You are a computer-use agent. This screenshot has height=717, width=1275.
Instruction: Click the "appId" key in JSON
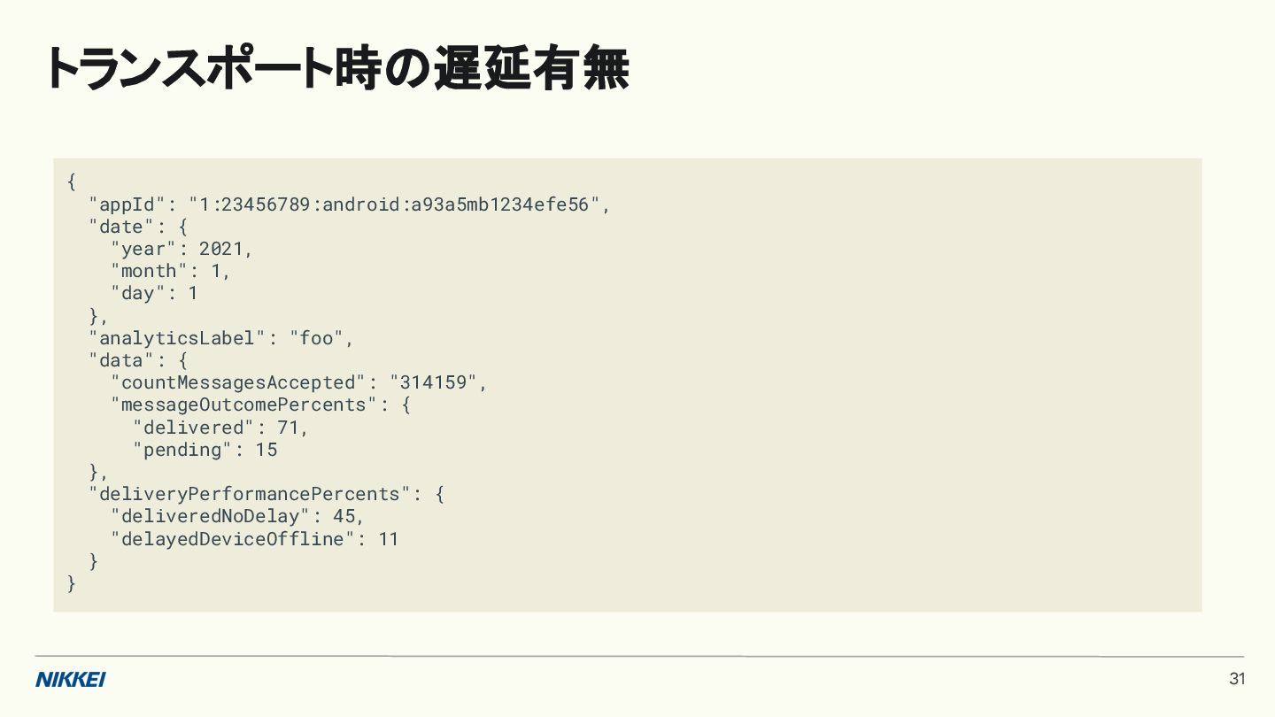pos(127,204)
